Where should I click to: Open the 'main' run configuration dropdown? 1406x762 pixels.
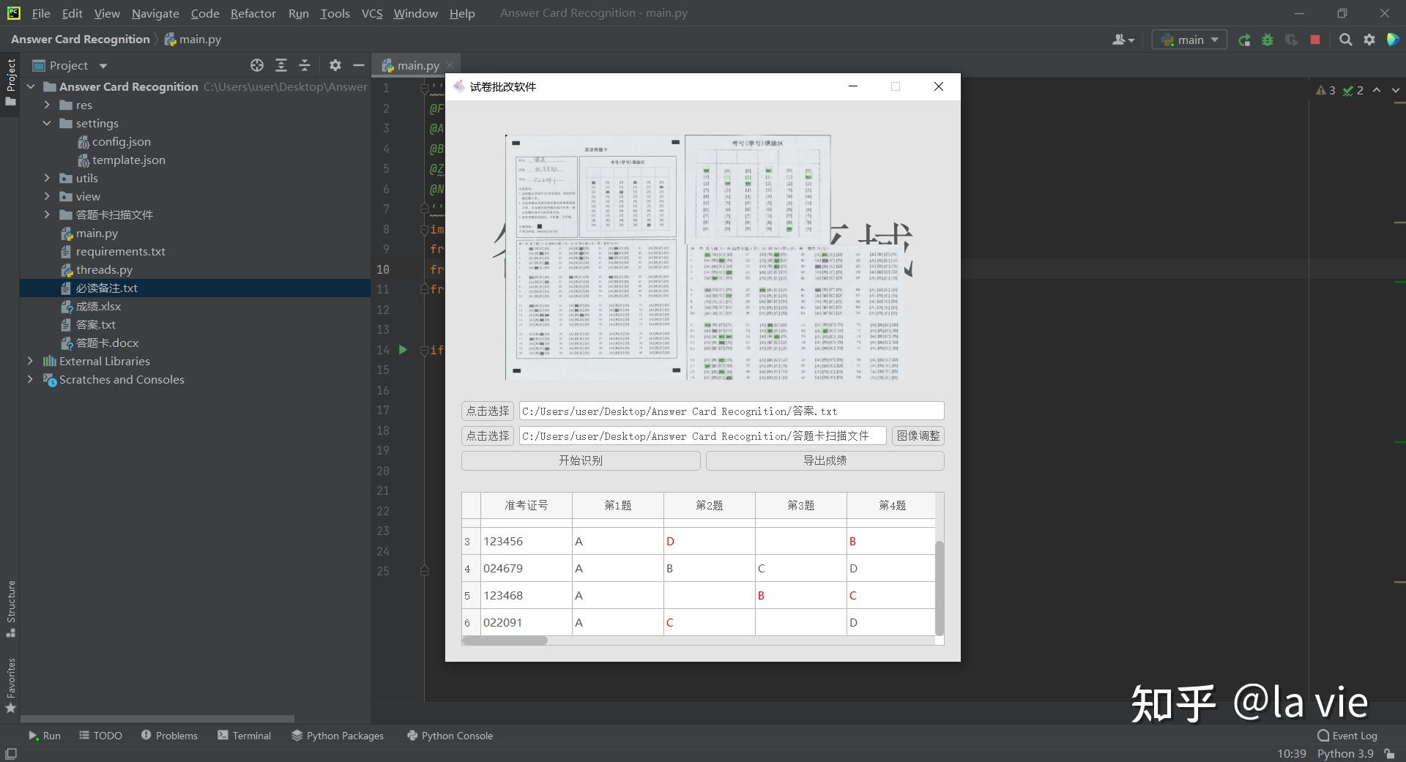(1190, 40)
